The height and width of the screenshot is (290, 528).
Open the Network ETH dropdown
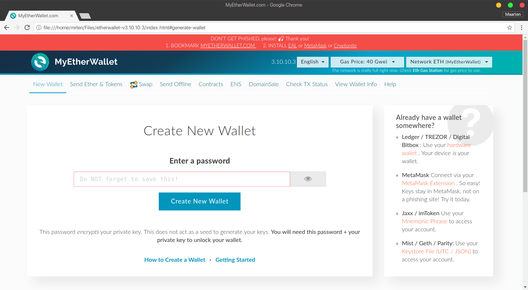pyautogui.click(x=449, y=62)
